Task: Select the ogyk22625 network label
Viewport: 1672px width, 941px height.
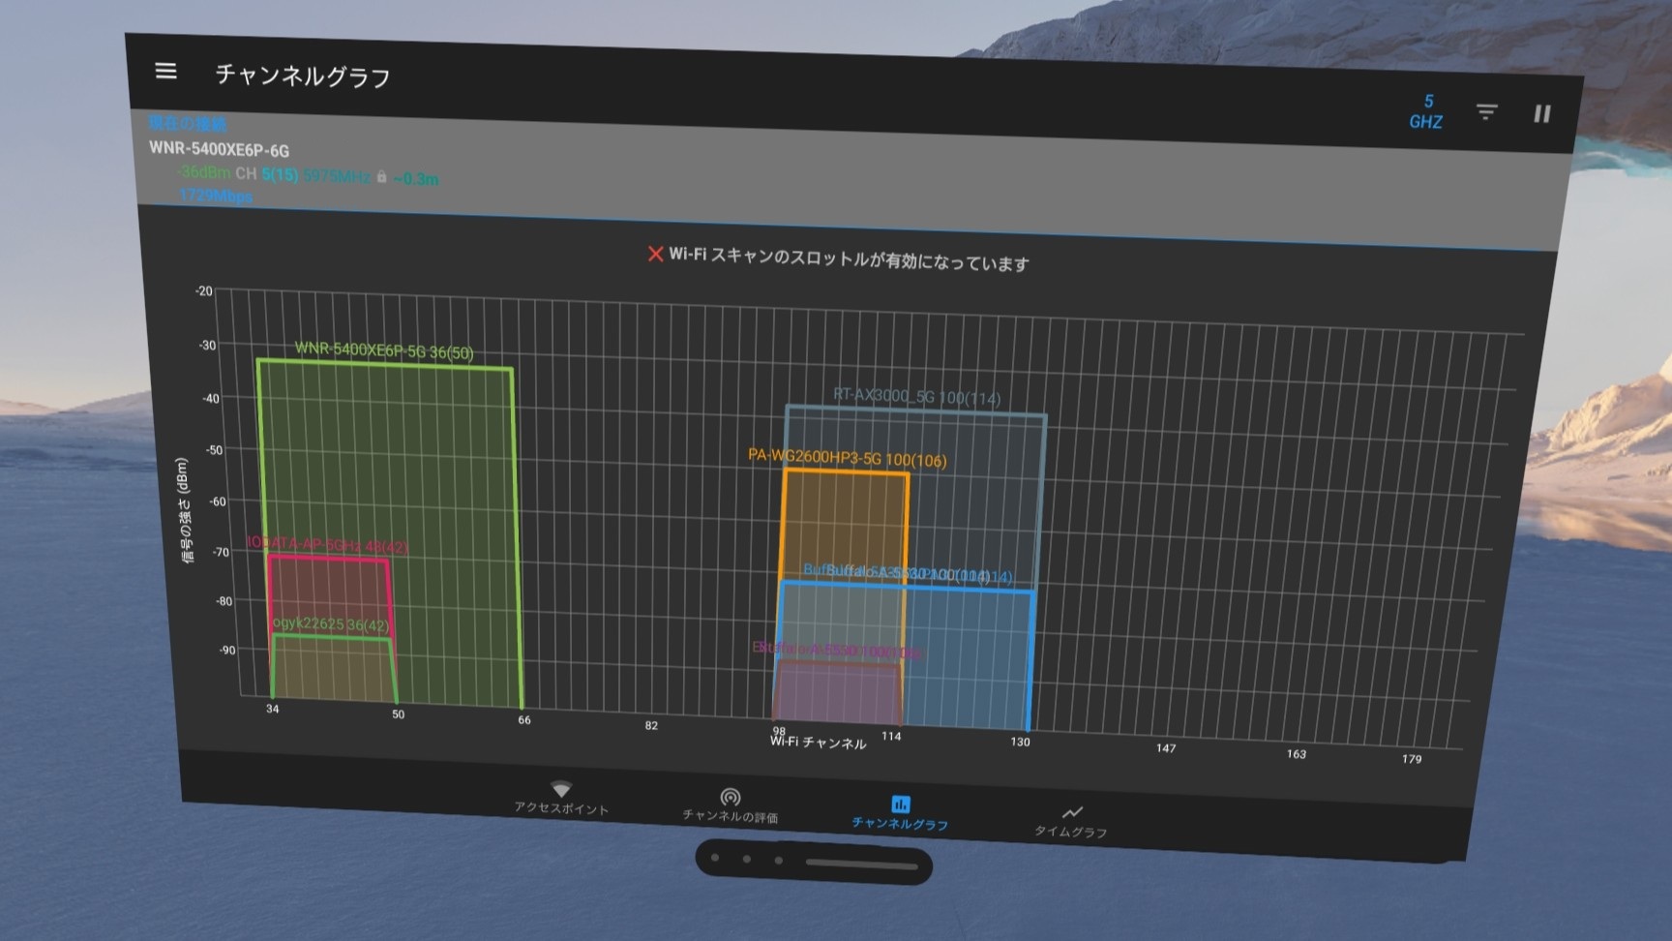Action: [330, 624]
